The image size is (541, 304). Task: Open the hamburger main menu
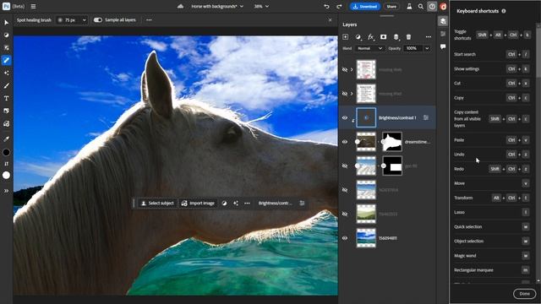33,6
